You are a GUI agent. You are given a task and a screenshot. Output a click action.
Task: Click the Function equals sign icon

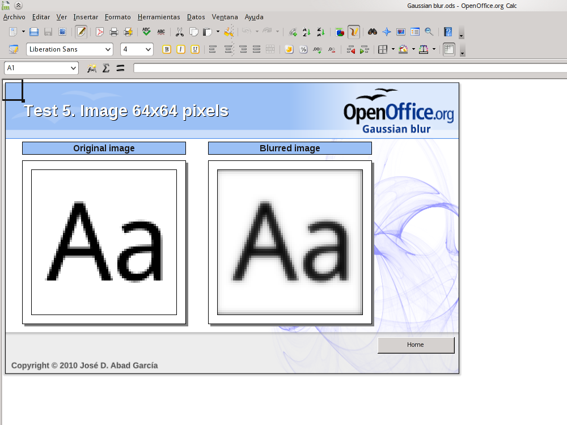click(x=120, y=68)
